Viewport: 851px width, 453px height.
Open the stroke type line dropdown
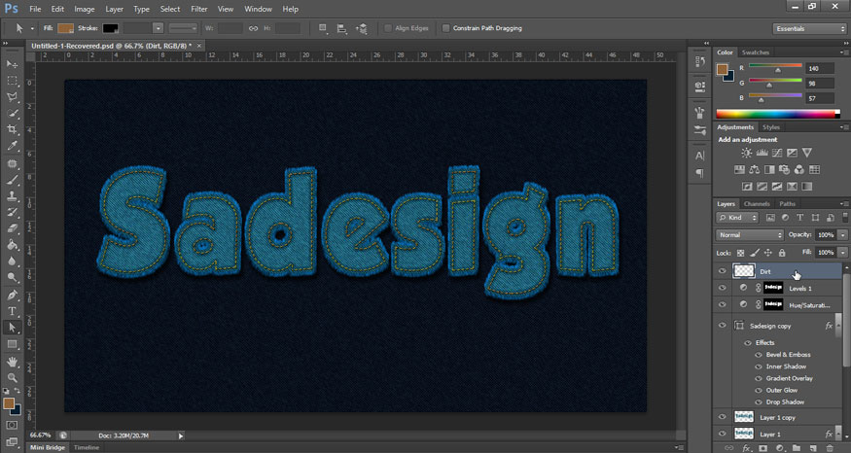183,28
